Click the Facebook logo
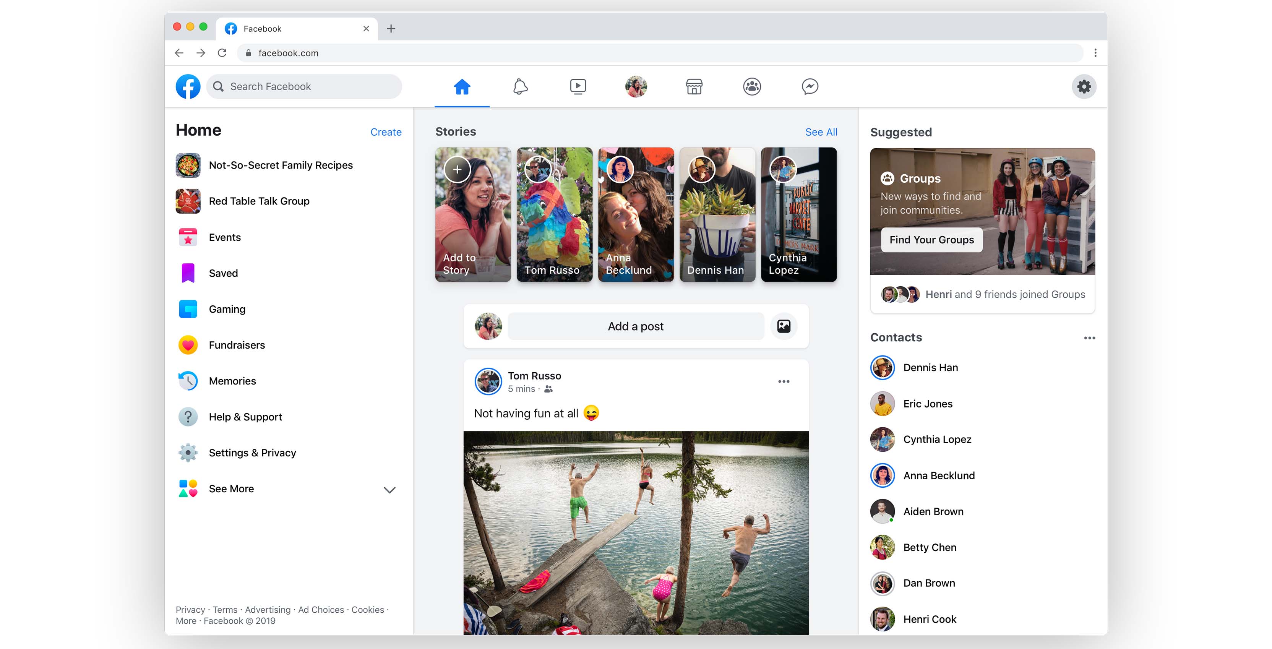Screen dimensions: 1272x649 click(x=188, y=87)
